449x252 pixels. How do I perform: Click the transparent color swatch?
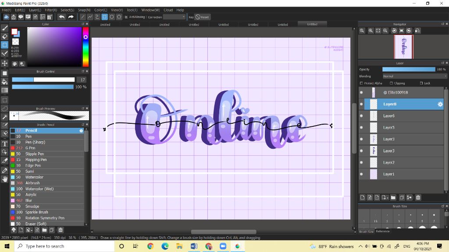15,42
